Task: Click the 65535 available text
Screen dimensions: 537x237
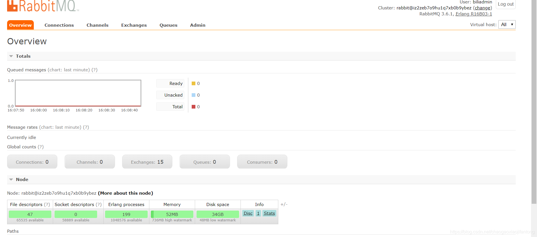Action: [x=30, y=220]
